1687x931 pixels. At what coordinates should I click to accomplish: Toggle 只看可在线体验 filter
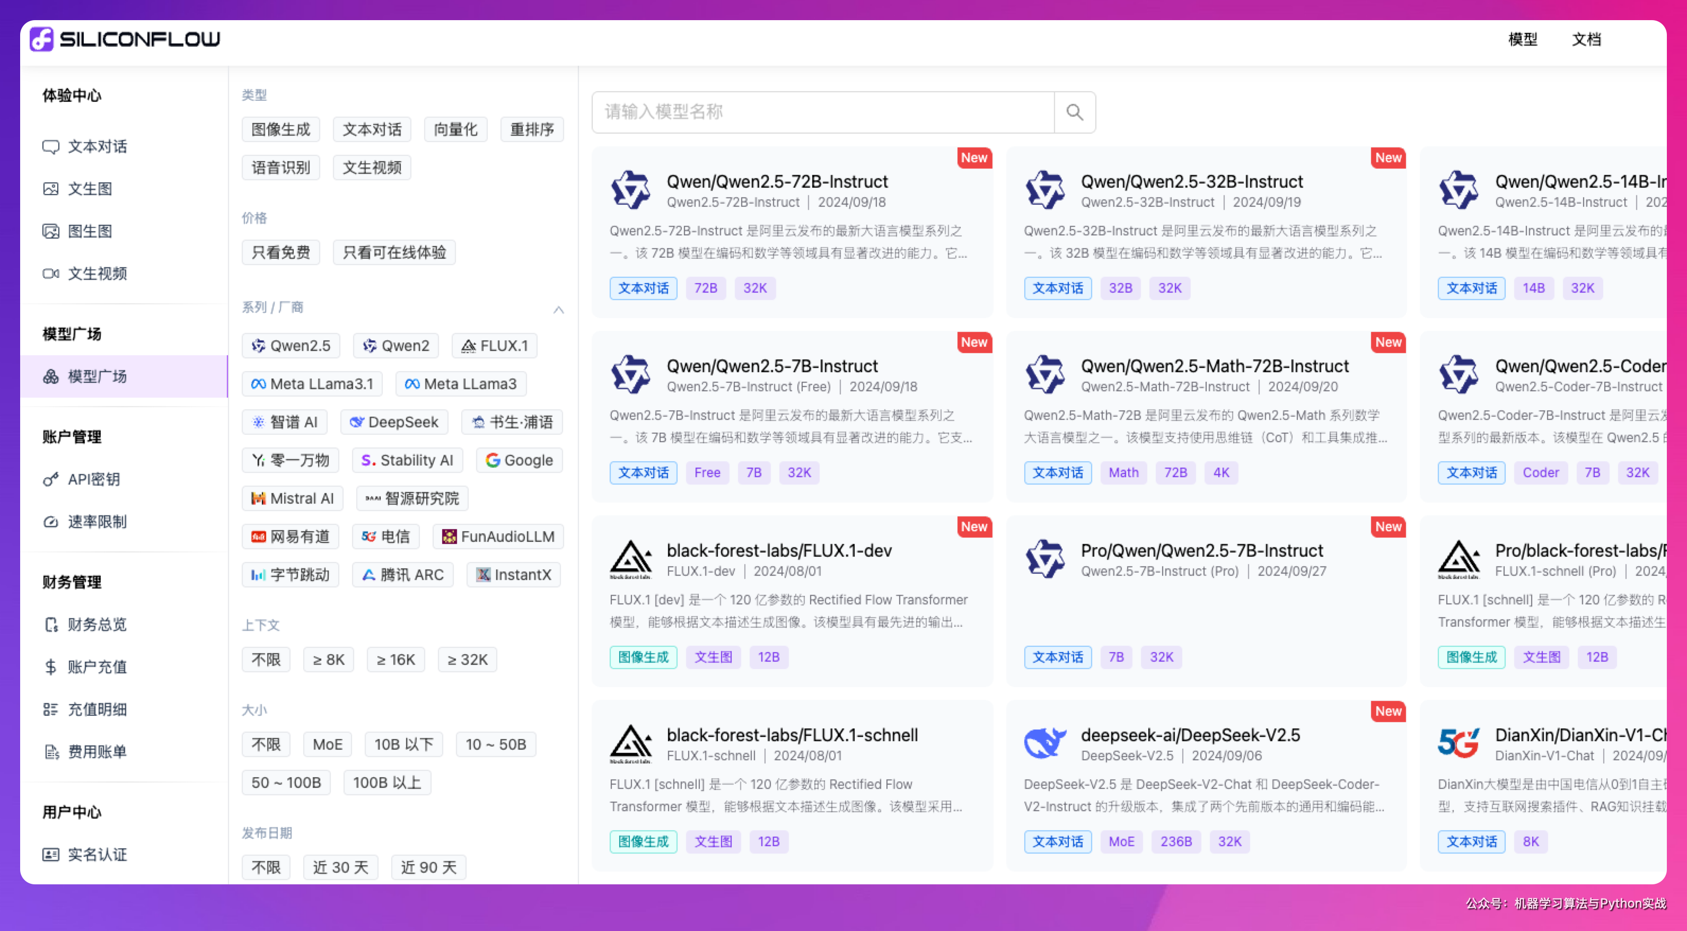pyautogui.click(x=393, y=253)
